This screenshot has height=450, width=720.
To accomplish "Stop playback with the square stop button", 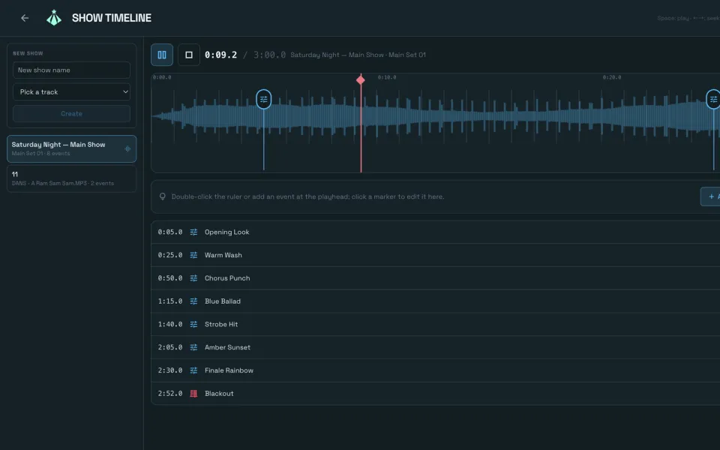I will point(189,55).
